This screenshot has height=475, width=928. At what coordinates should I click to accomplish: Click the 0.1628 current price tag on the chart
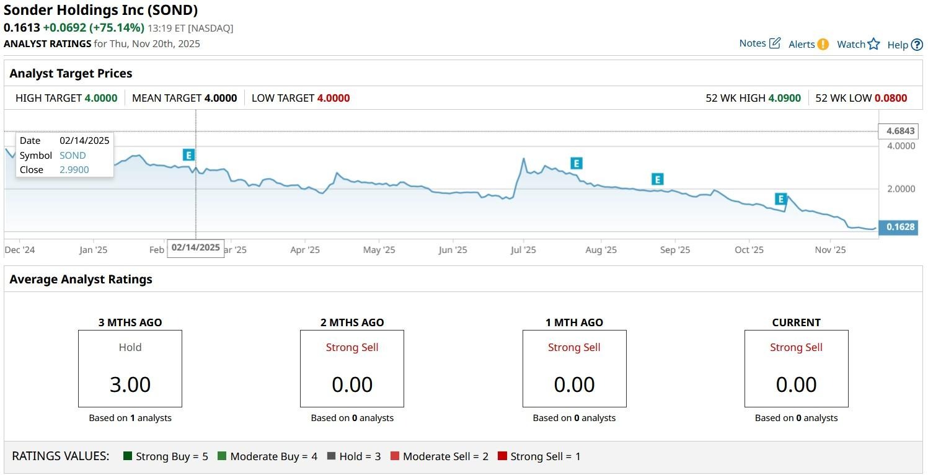[898, 227]
